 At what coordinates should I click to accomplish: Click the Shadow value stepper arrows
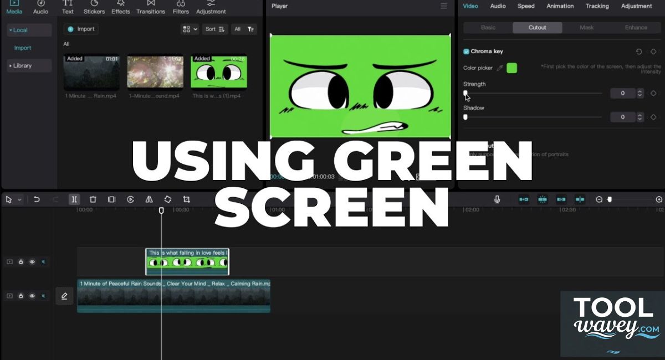[x=640, y=117]
